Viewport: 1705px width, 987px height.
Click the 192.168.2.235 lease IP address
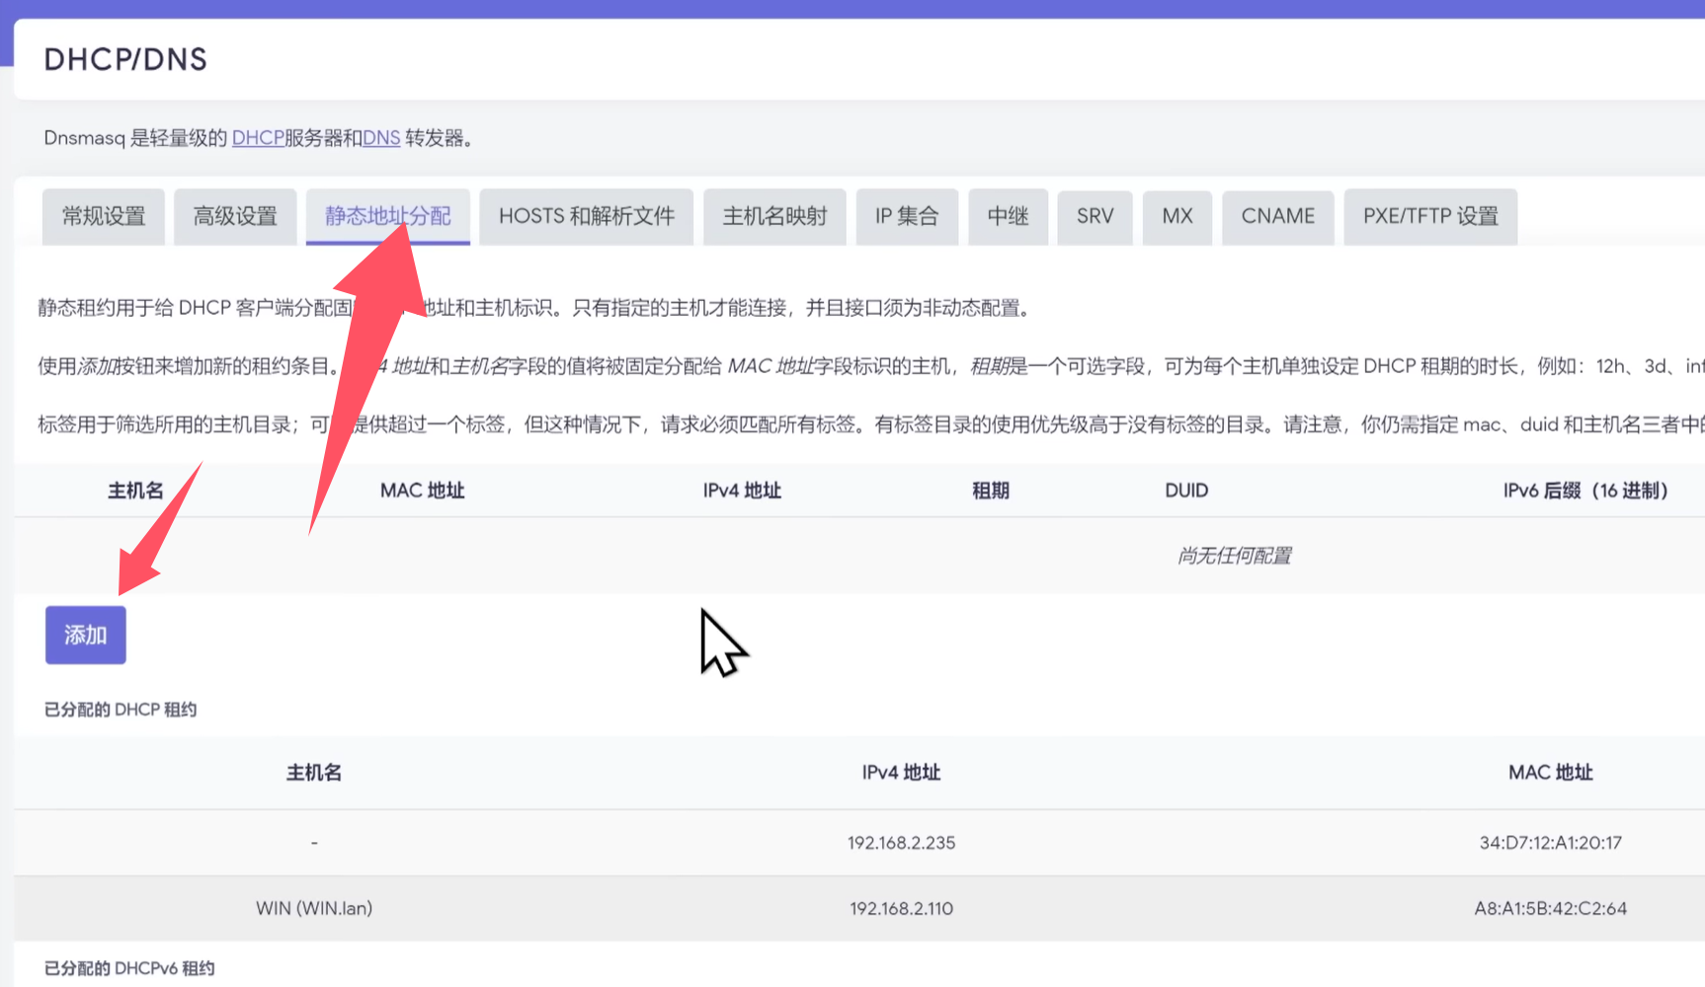[901, 843]
